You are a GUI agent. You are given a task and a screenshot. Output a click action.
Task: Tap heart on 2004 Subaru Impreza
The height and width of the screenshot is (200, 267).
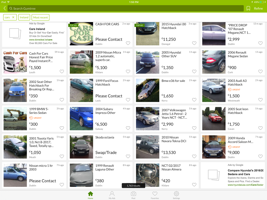click(128, 128)
